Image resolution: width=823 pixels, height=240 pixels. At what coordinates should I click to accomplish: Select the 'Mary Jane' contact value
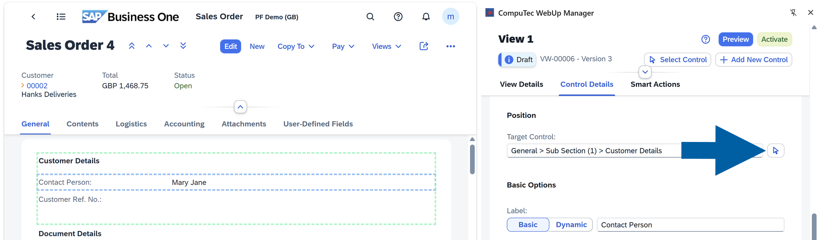click(x=189, y=182)
